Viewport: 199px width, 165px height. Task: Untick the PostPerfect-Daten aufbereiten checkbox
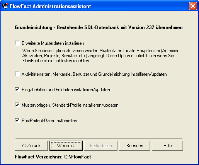click(17, 120)
